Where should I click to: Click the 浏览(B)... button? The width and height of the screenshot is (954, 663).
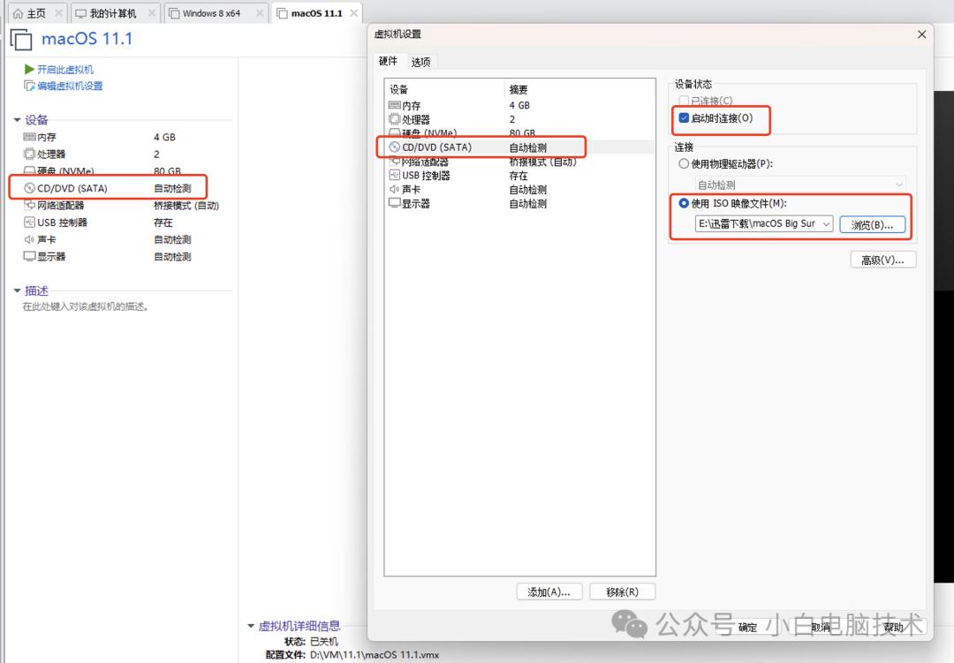pos(874,224)
